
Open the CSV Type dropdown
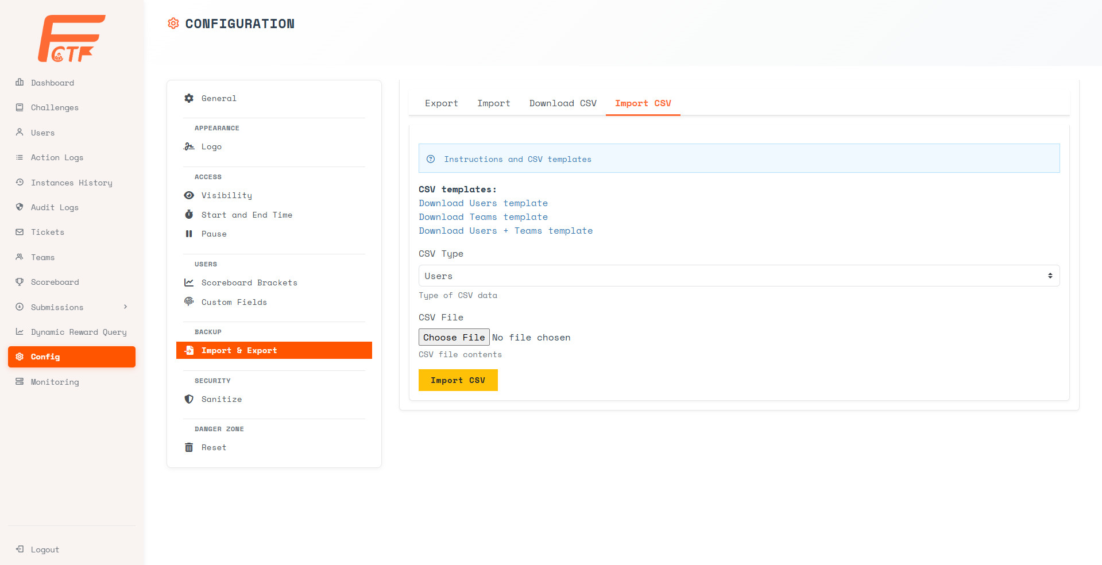[739, 276]
